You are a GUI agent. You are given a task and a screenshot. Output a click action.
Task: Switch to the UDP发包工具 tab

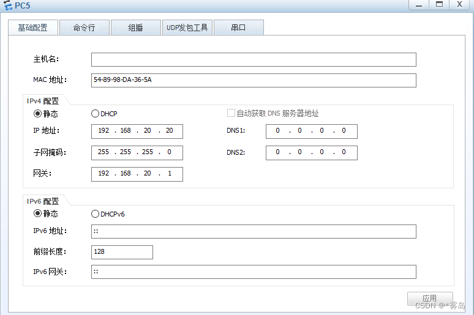click(x=187, y=28)
